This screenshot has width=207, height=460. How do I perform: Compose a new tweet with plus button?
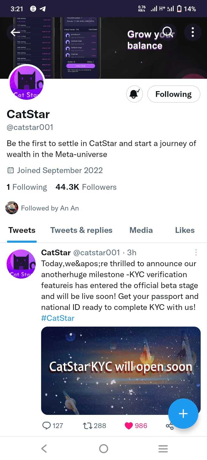click(x=183, y=413)
